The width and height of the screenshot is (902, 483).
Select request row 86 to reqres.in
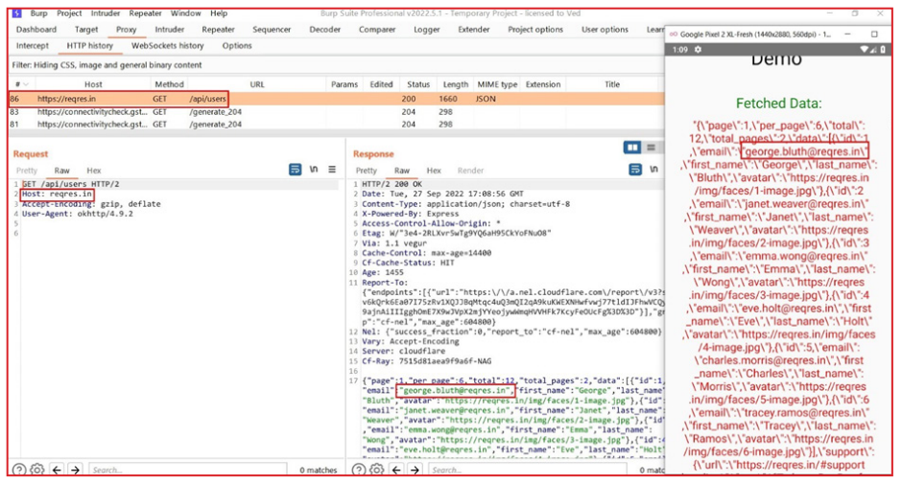[337, 99]
